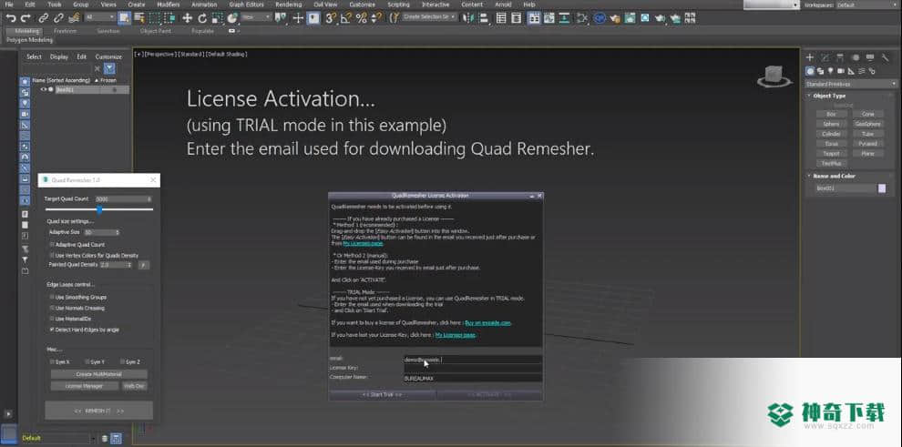Uncheck Detect Hard Edges by angle
Image resolution: width=902 pixels, height=447 pixels.
click(x=52, y=330)
